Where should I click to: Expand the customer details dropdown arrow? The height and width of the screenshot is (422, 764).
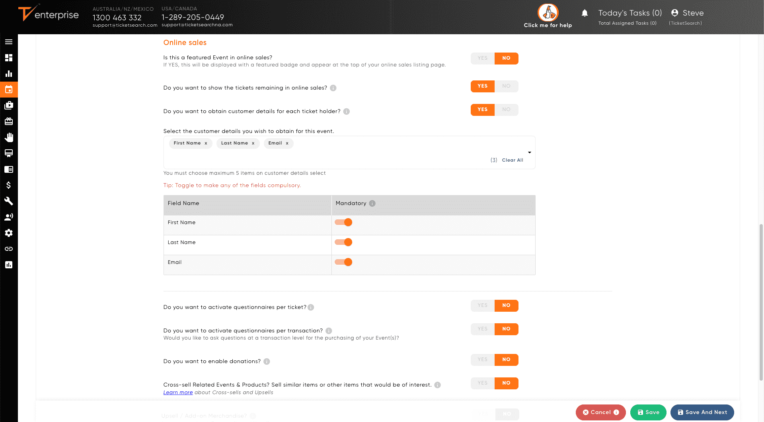tap(530, 152)
